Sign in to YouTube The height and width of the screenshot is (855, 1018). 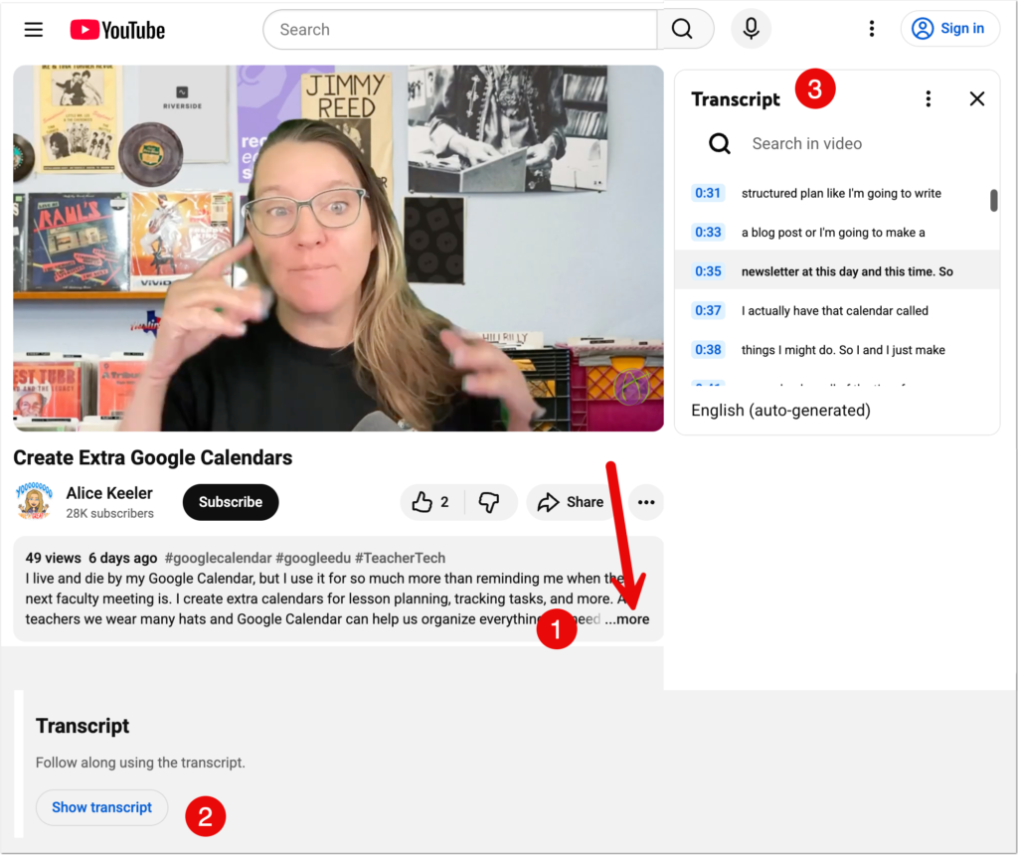tap(949, 29)
